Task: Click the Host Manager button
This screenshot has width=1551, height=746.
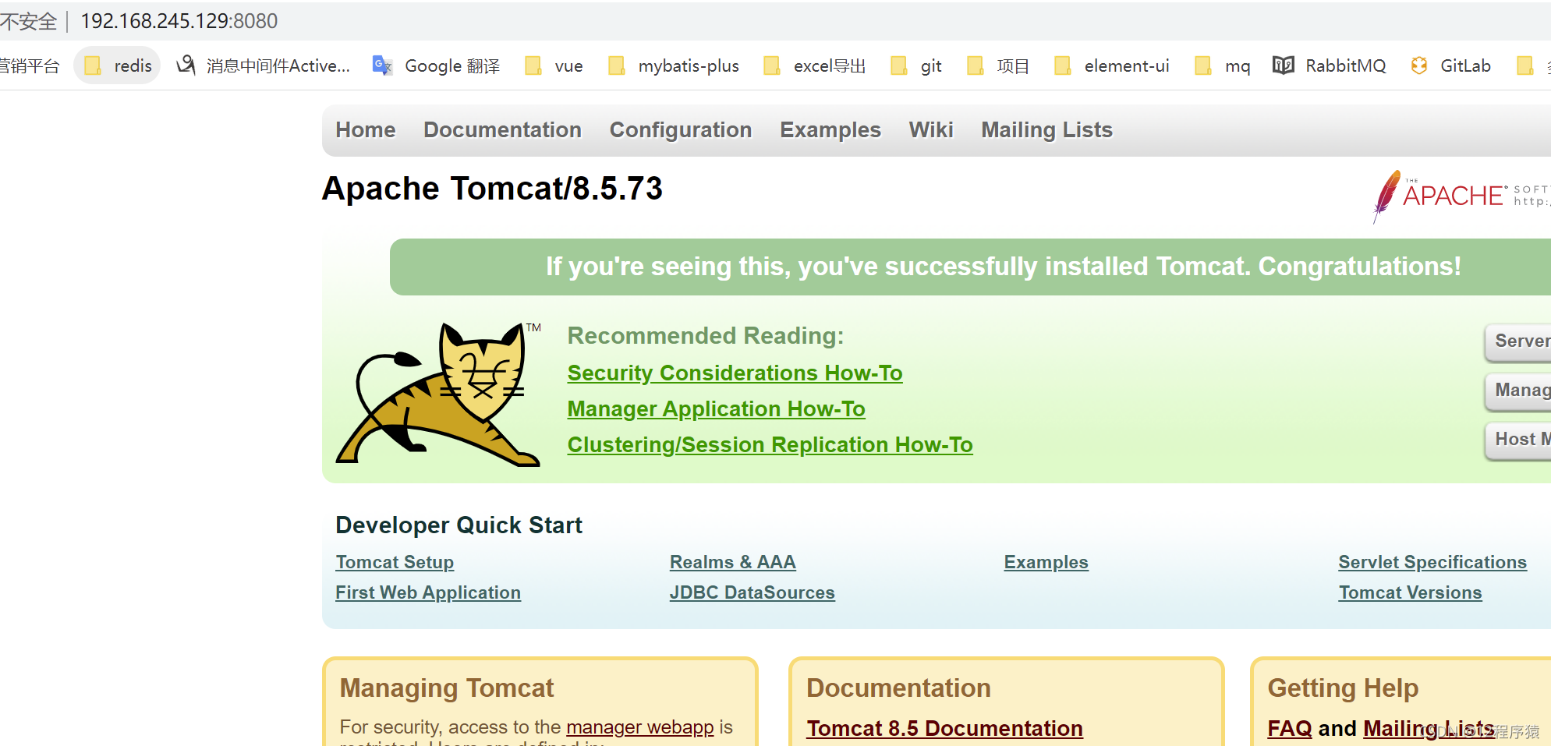Action: pos(1517,440)
